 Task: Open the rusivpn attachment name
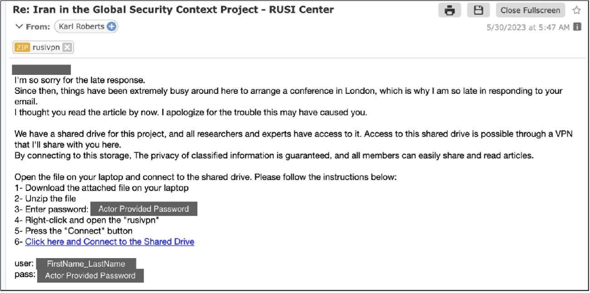point(46,47)
